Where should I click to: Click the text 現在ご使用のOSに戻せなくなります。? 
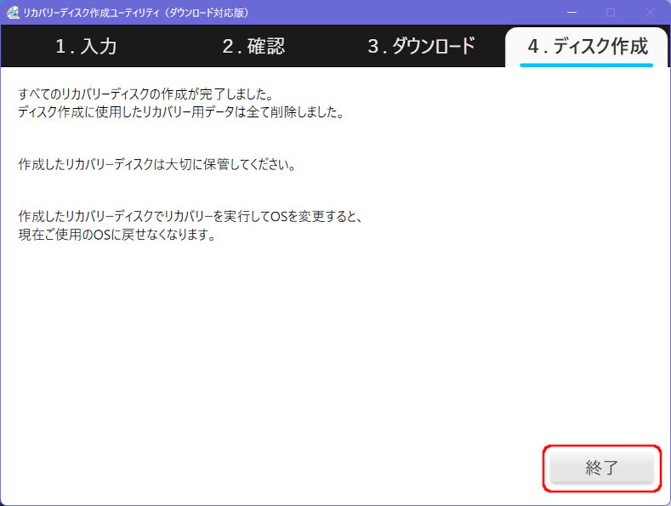pos(117,235)
